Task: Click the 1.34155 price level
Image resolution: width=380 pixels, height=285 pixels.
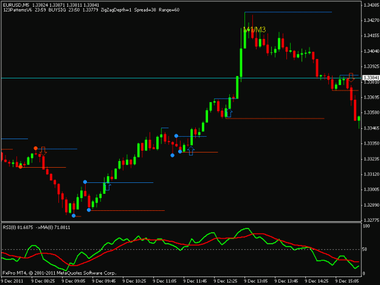Action: pos(371,36)
